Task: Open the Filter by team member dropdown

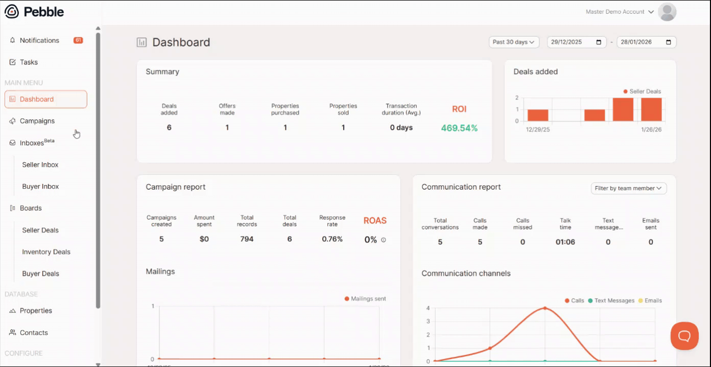Action: click(629, 188)
